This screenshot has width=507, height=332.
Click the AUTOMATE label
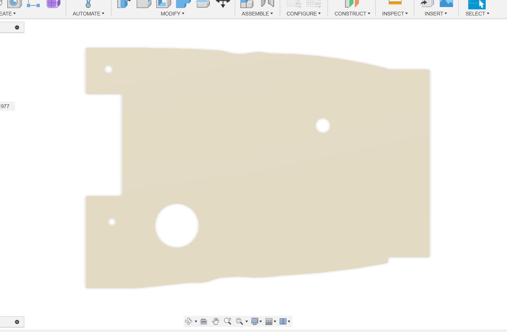tap(88, 14)
